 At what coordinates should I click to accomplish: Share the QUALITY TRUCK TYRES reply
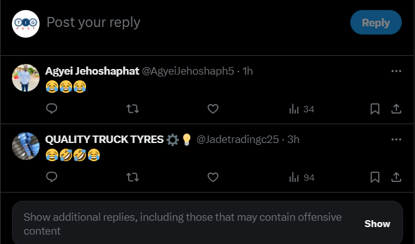tap(396, 177)
